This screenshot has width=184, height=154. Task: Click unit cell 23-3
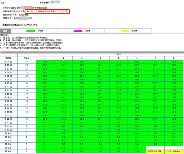coord(82,72)
